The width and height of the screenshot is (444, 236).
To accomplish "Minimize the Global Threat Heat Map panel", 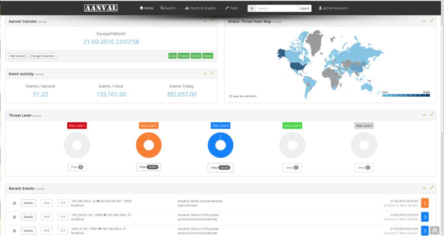I will click(x=424, y=21).
